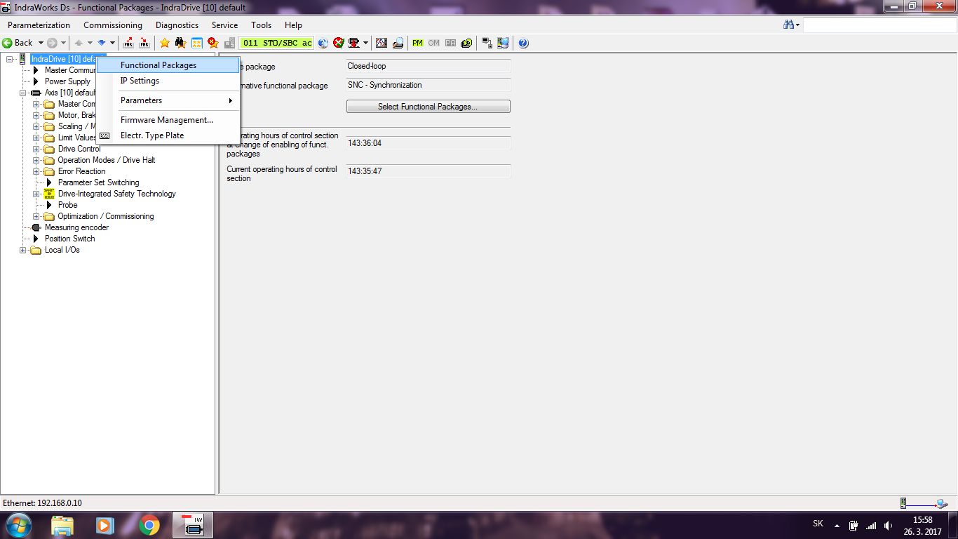This screenshot has height=539, width=958.
Task: Collapse the Axis [10] default node
Action: (23, 93)
